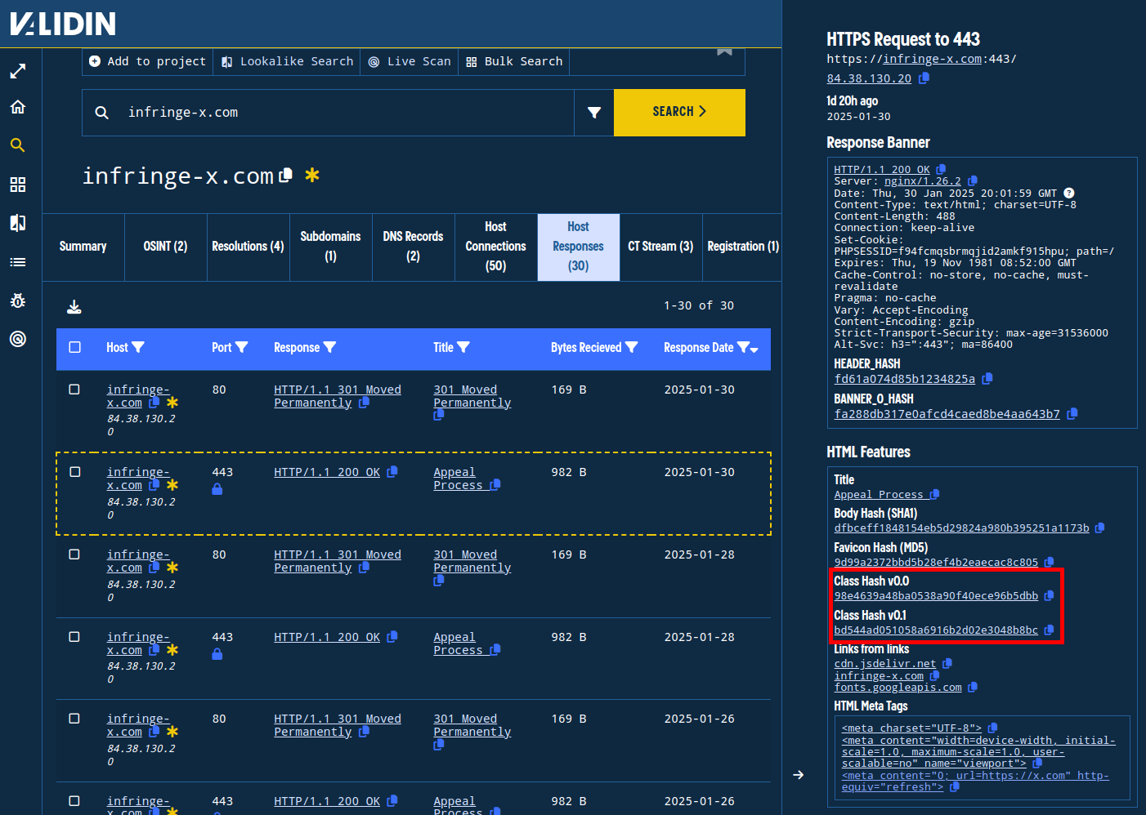This screenshot has height=815, width=1146.
Task: Check the row for port 443 dated 2025-01-30
Action: pos(74,472)
